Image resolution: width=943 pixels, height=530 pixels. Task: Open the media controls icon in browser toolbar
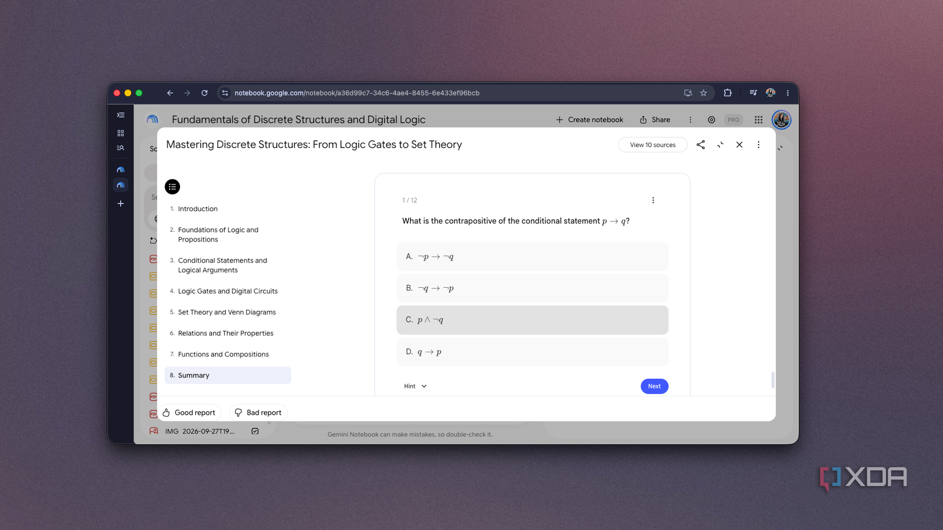pyautogui.click(x=753, y=93)
